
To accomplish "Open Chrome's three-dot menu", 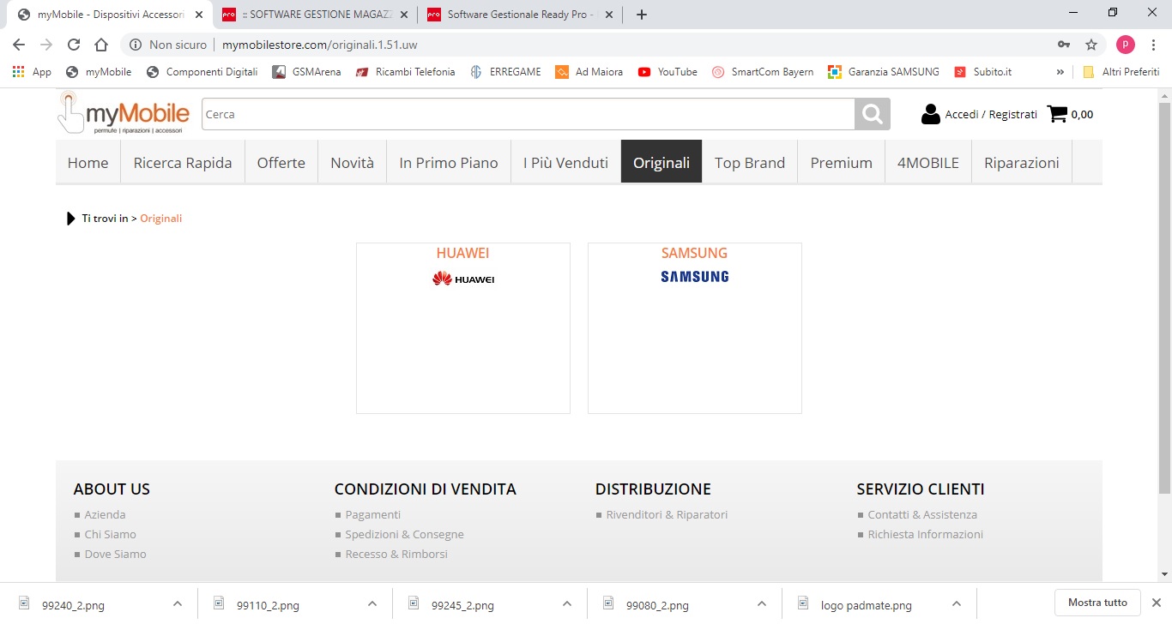I will click(x=1154, y=45).
